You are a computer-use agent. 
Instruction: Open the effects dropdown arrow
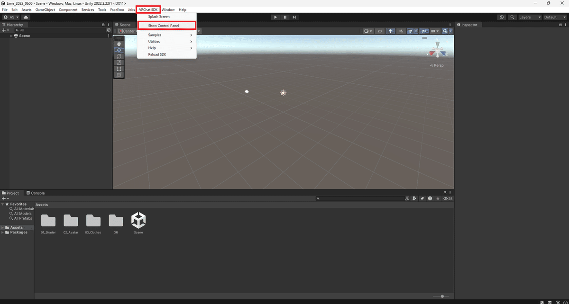pyautogui.click(x=416, y=31)
